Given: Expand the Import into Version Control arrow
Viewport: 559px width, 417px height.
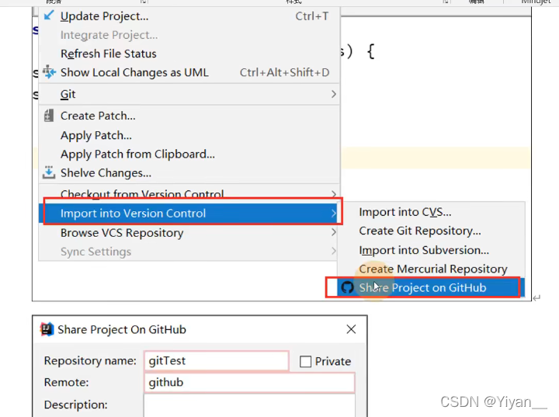Looking at the screenshot, I should pyautogui.click(x=333, y=214).
